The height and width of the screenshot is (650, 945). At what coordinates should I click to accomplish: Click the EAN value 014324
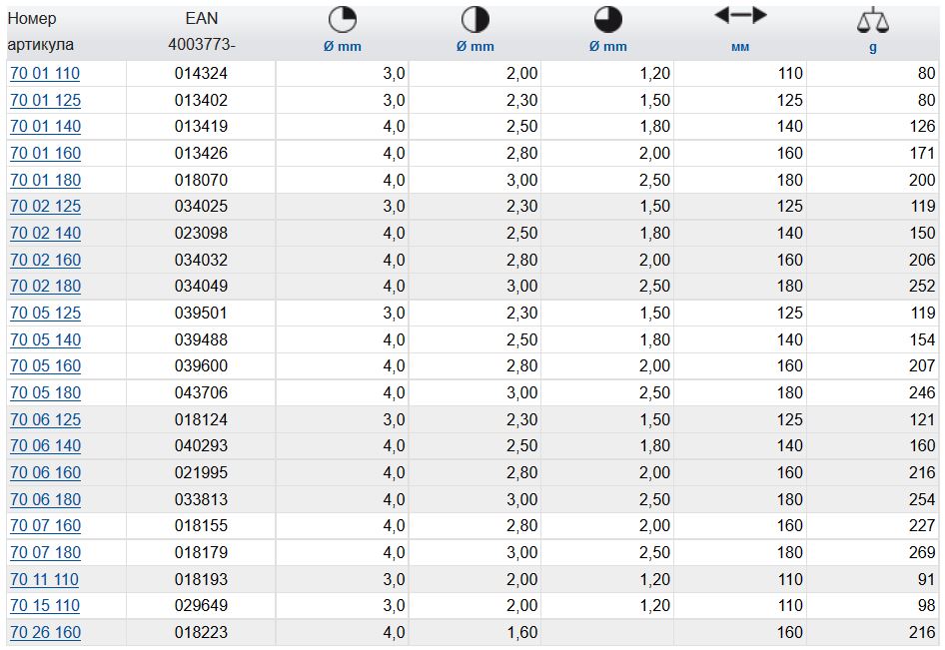201,74
